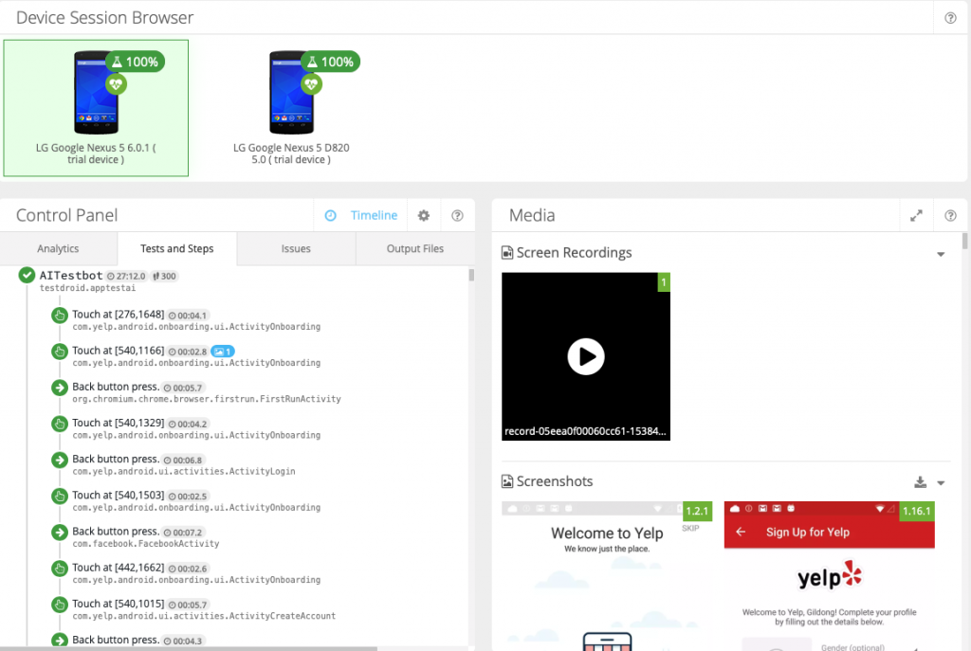Image resolution: width=971 pixels, height=651 pixels.
Task: Play the screen recording video
Action: tap(586, 356)
